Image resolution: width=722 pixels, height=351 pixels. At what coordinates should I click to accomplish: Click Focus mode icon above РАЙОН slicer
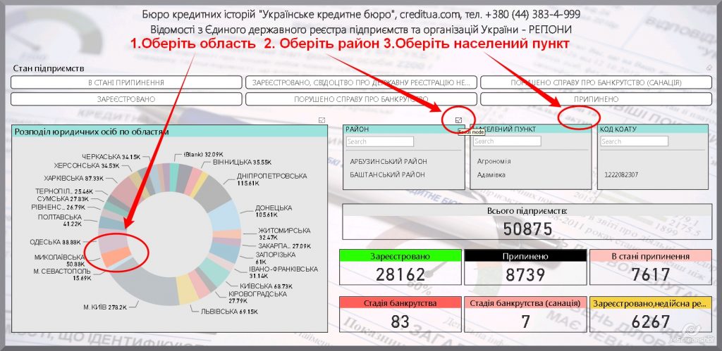point(459,120)
